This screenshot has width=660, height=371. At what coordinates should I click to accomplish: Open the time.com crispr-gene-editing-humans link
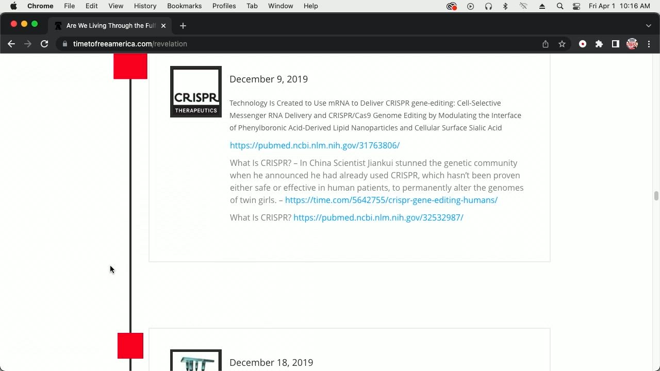click(x=391, y=200)
